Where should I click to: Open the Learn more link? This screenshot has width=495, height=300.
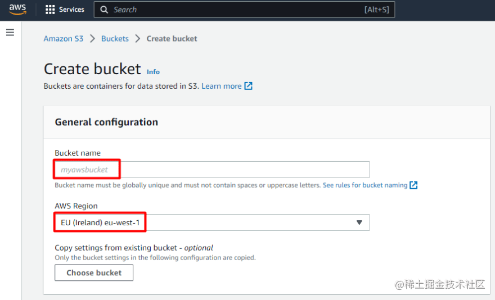coord(221,86)
